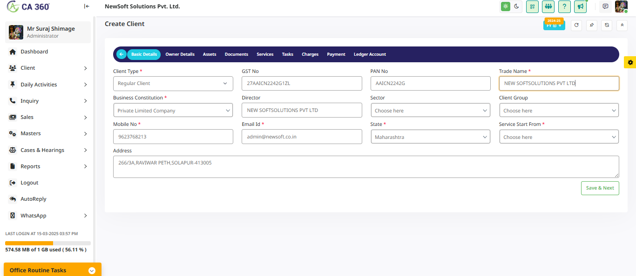Click the Email Id input field
The width and height of the screenshot is (636, 276).
(302, 137)
